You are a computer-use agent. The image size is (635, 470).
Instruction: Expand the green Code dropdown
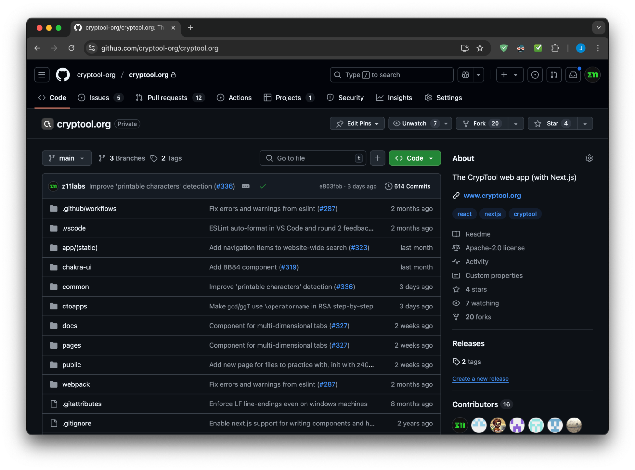click(415, 158)
